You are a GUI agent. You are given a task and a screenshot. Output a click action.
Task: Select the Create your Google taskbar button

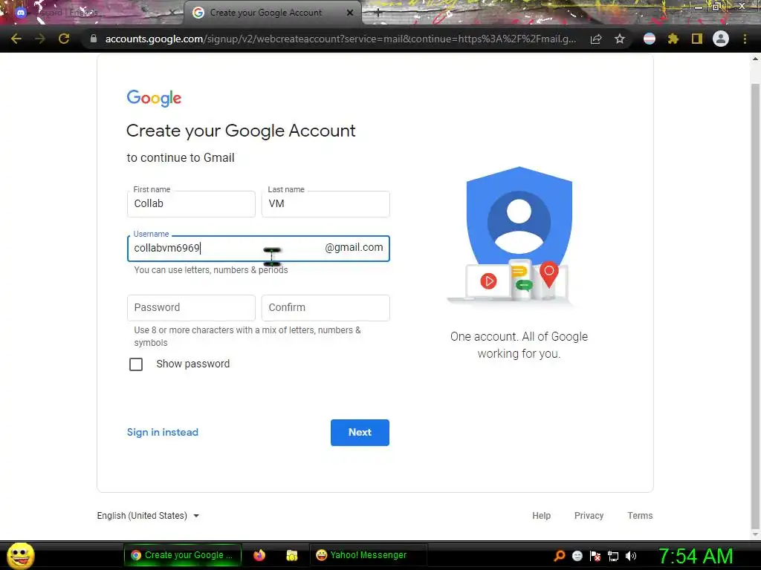pyautogui.click(x=183, y=555)
